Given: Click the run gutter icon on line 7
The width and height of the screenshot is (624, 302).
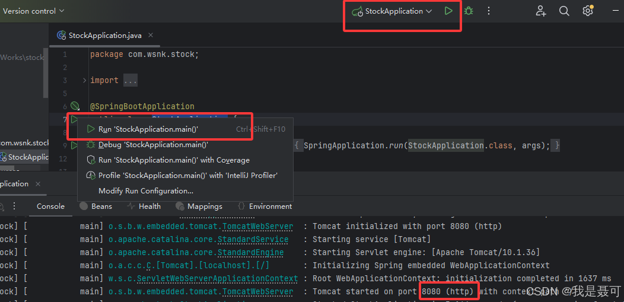Looking at the screenshot, I should pyautogui.click(x=74, y=119).
